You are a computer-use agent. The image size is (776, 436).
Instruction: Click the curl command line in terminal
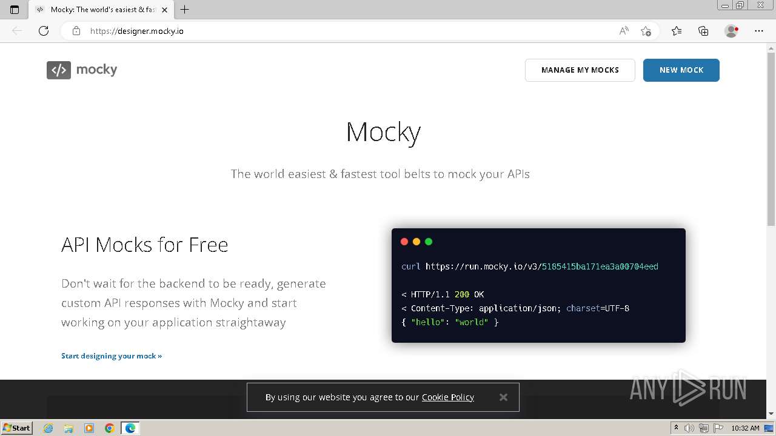point(530,266)
